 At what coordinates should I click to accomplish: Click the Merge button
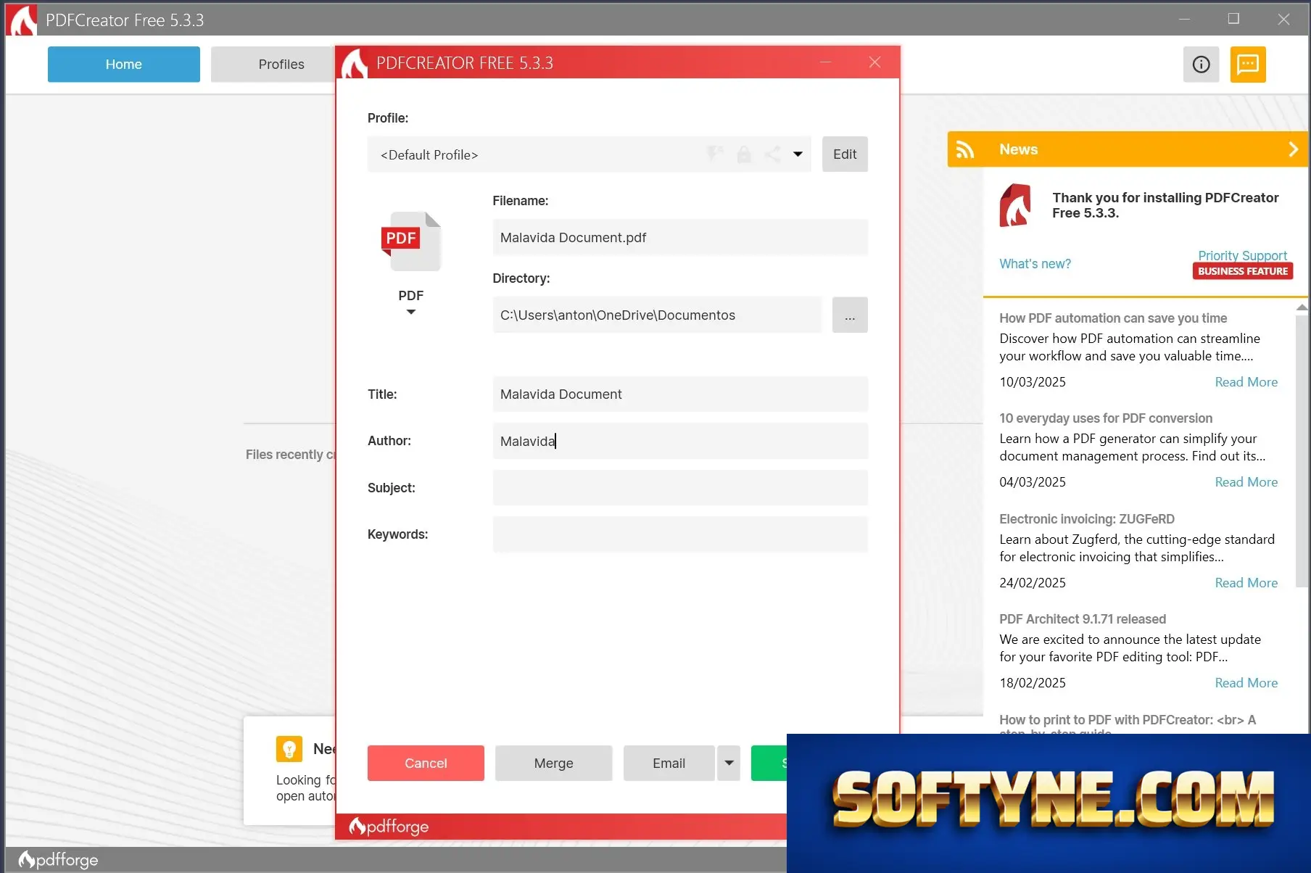553,763
